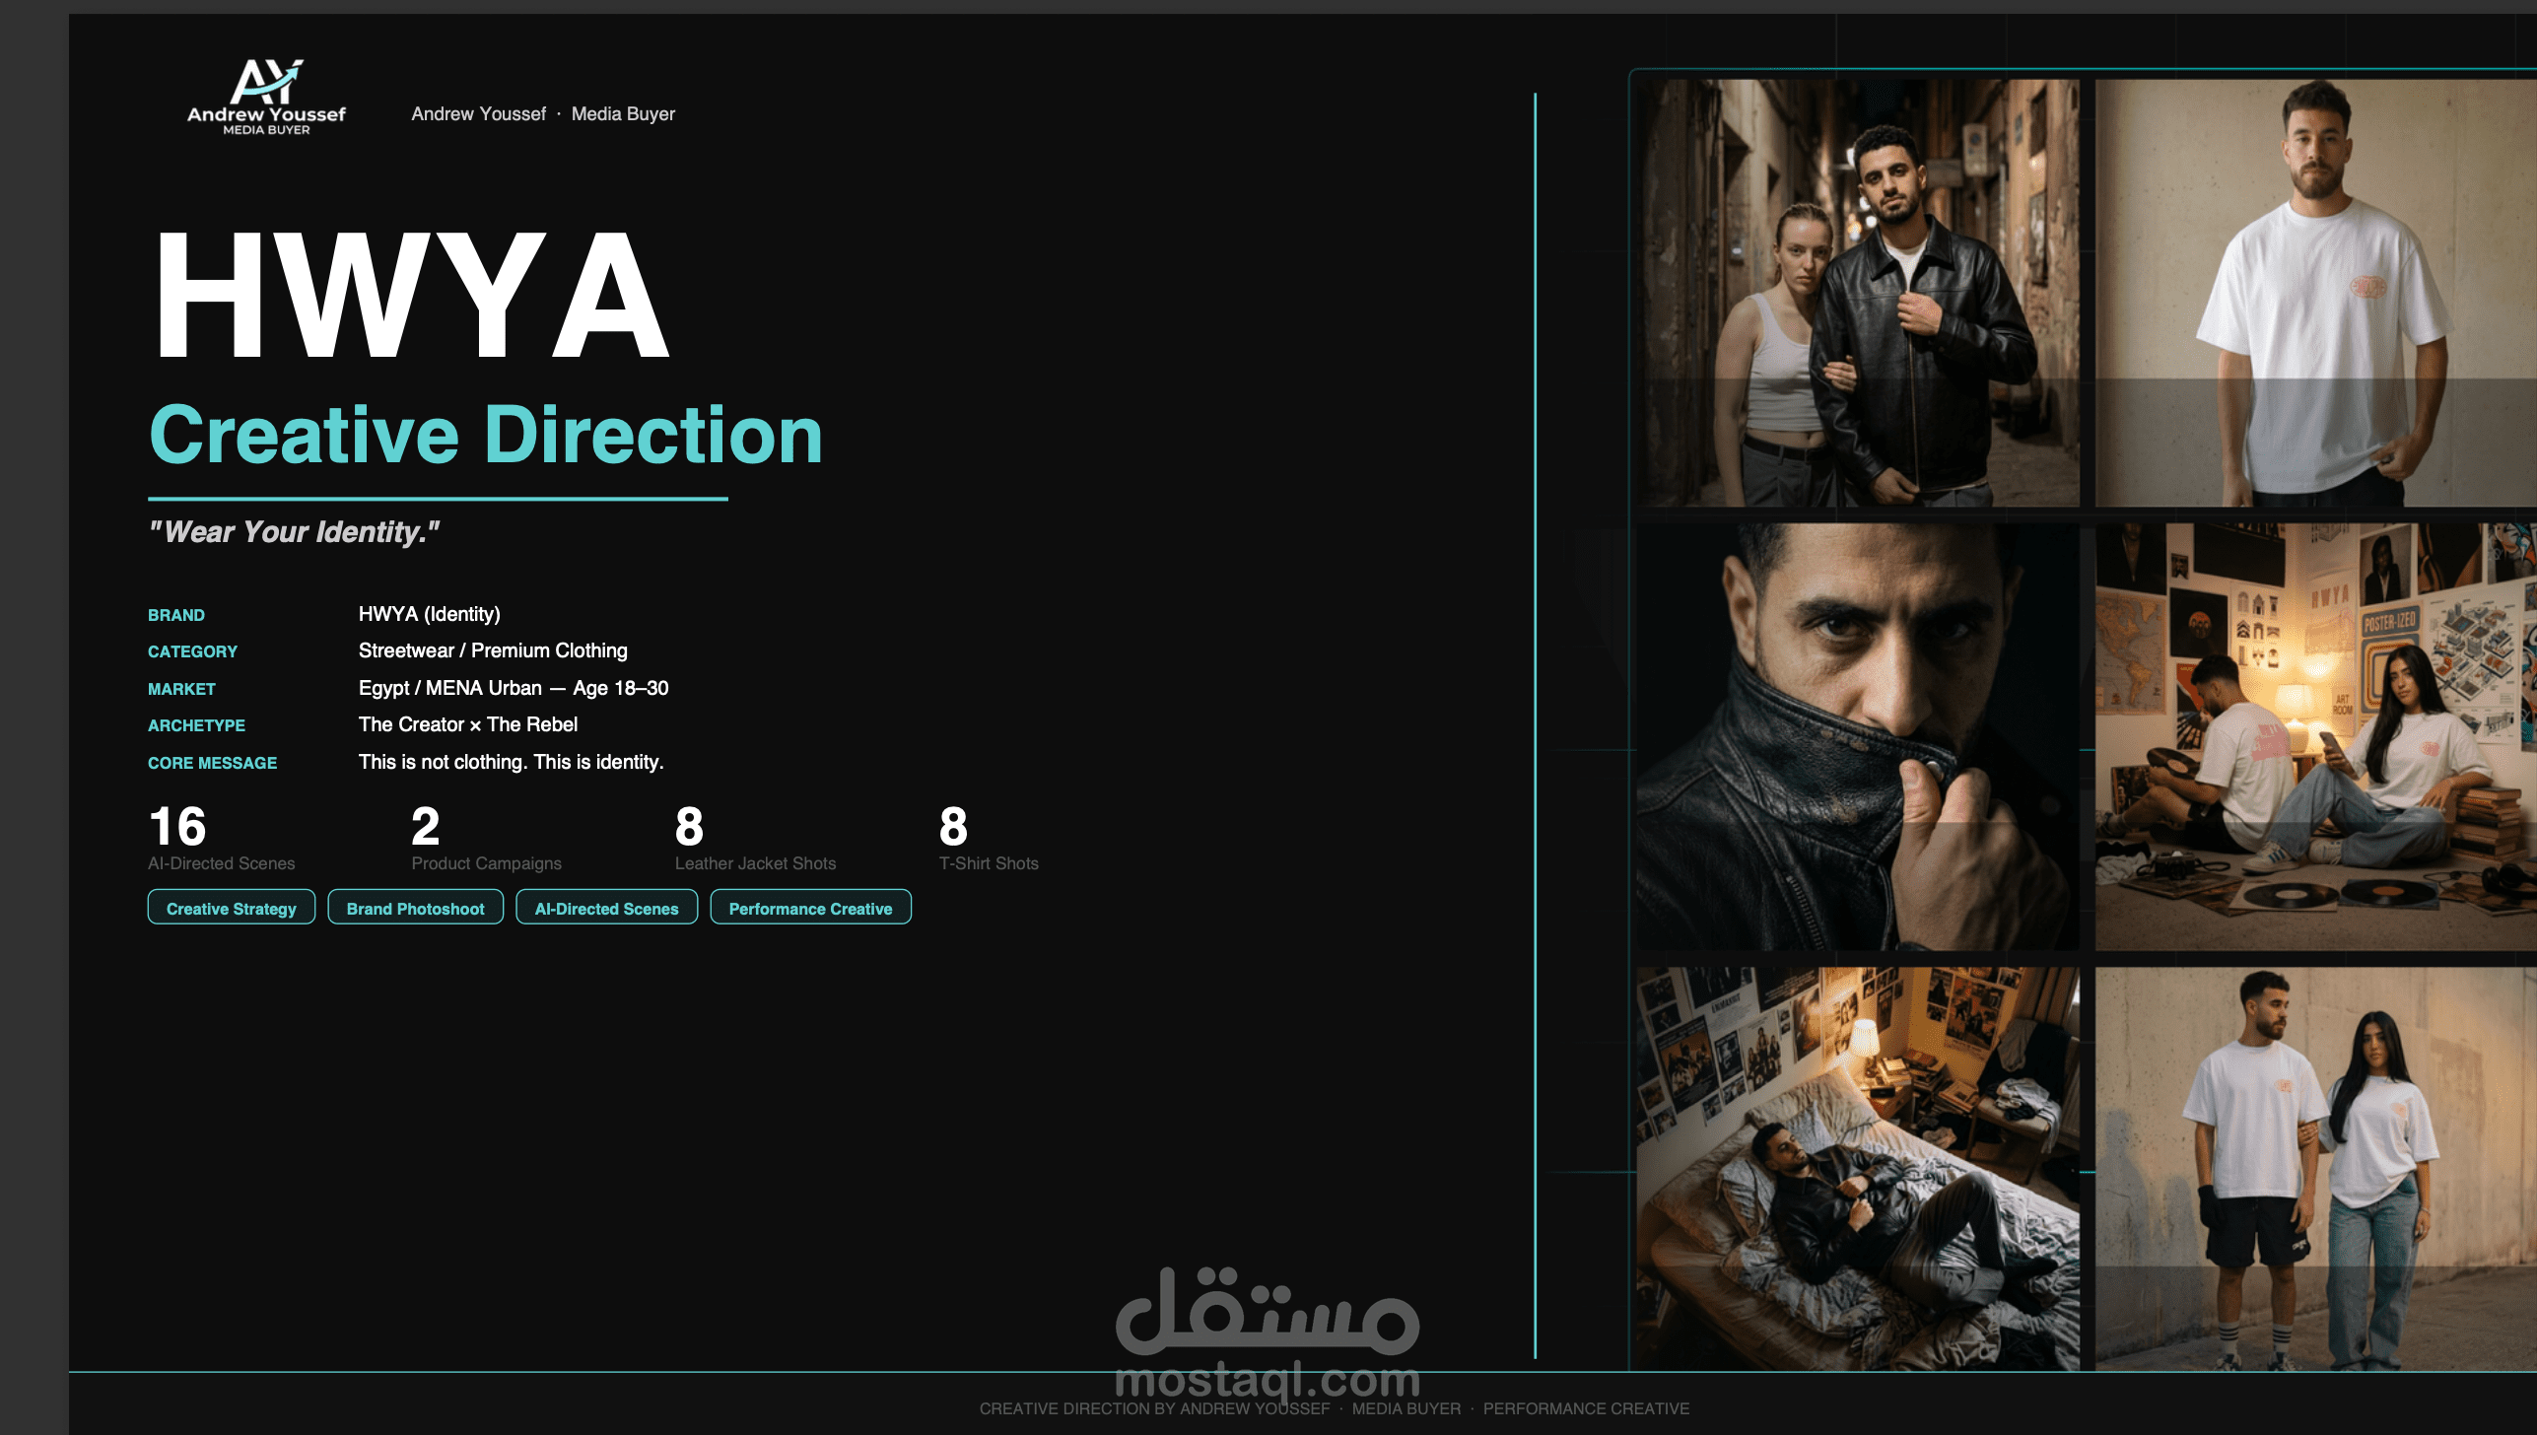Open the couple in alley leather jacket photo

click(x=1858, y=293)
